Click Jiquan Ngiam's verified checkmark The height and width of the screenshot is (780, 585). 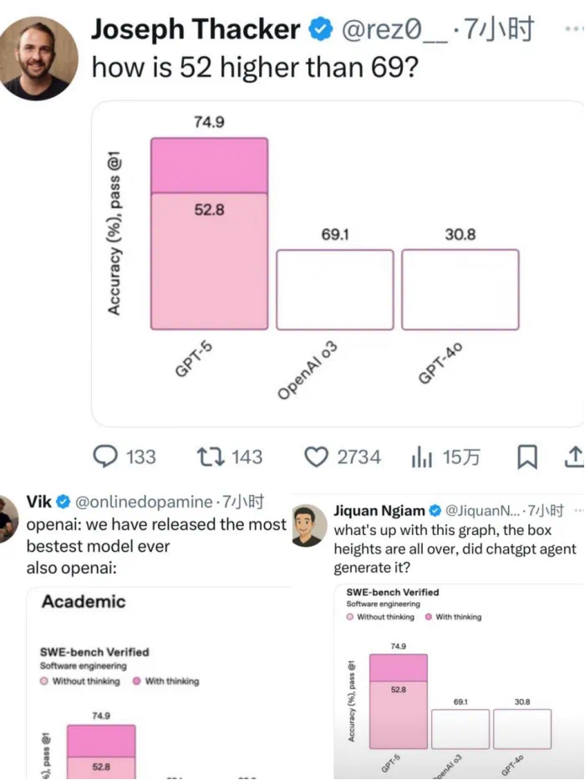pyautogui.click(x=434, y=510)
